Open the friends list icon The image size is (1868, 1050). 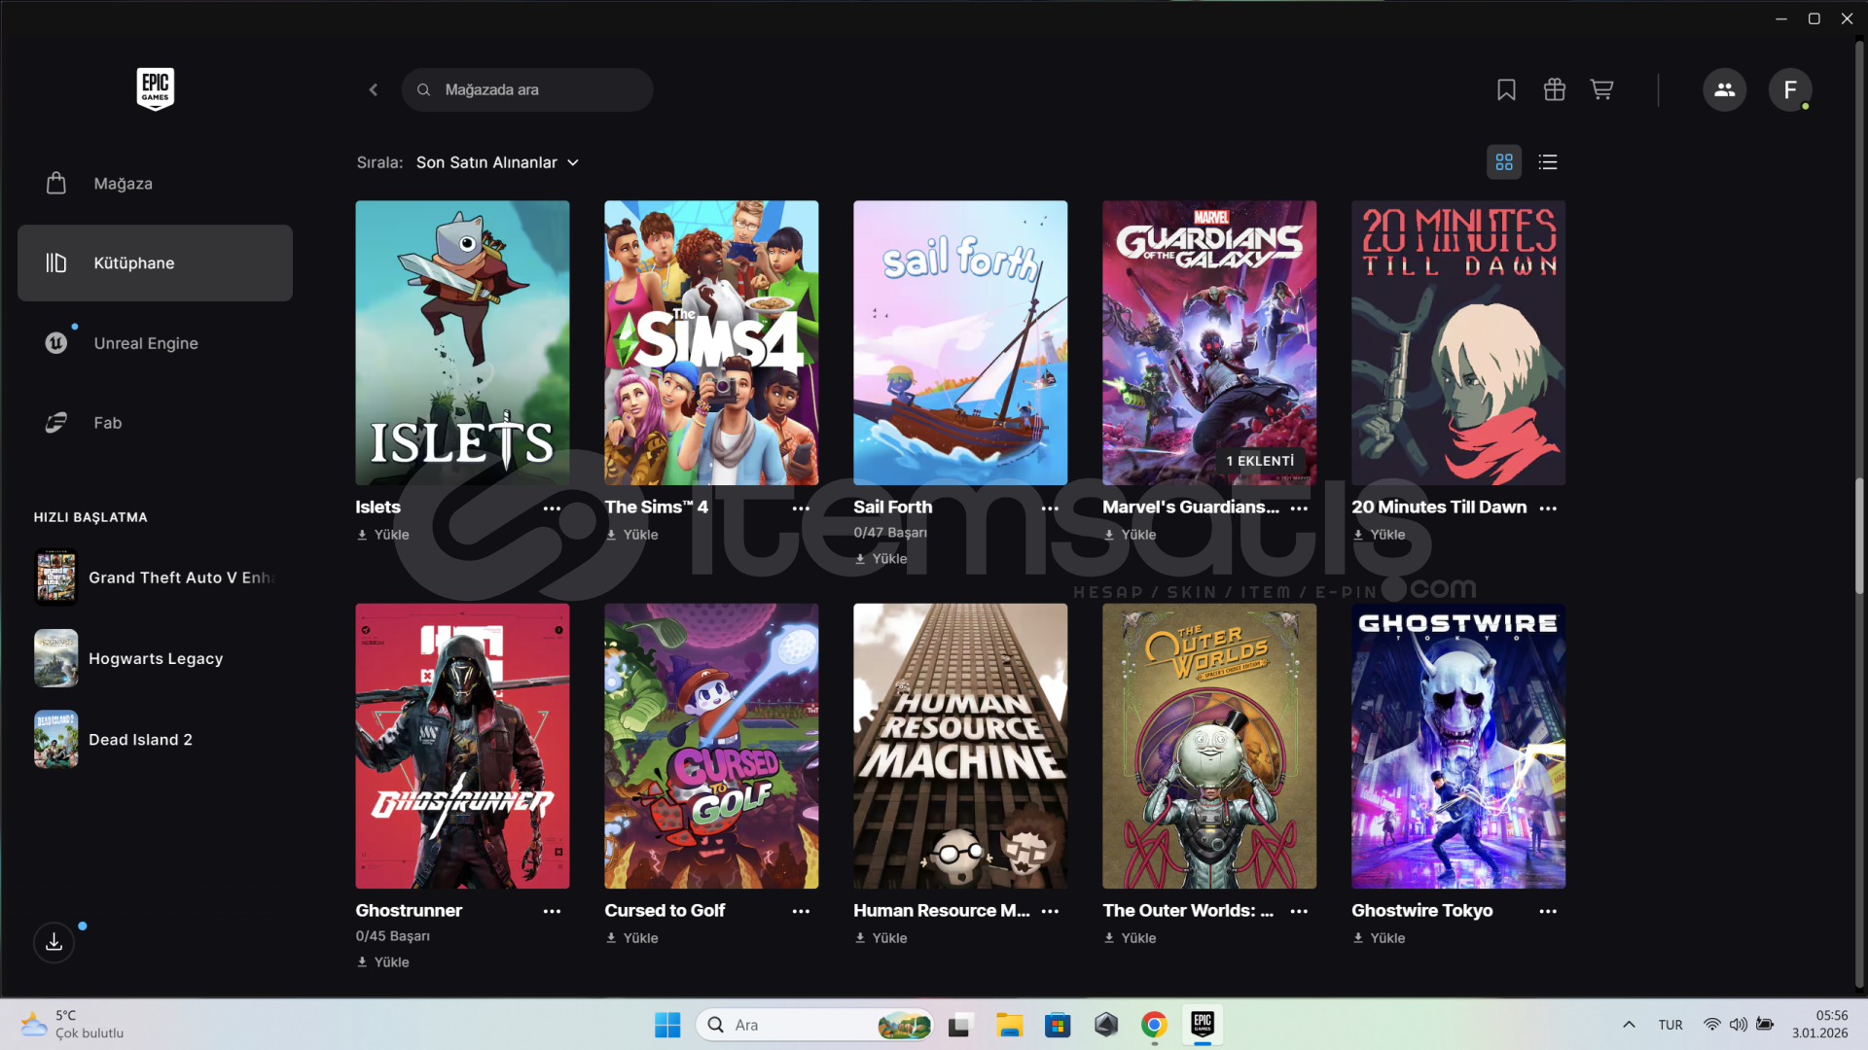(1724, 89)
